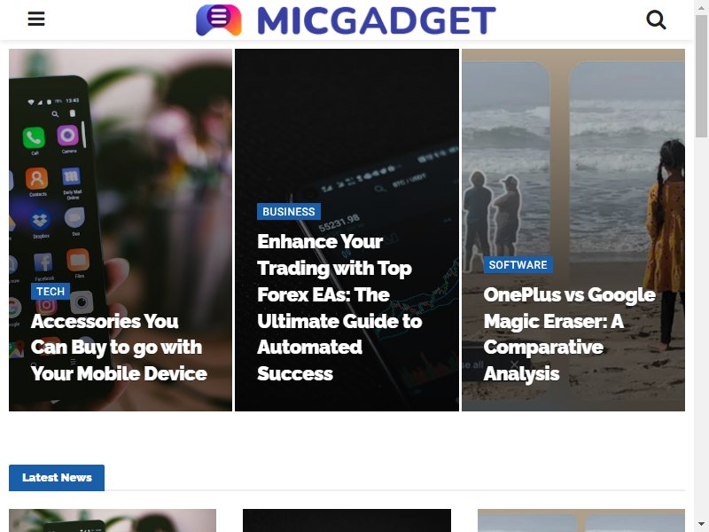Image resolution: width=709 pixels, height=532 pixels.
Task: Open second Latest News dark thumbnail
Action: (x=347, y=520)
